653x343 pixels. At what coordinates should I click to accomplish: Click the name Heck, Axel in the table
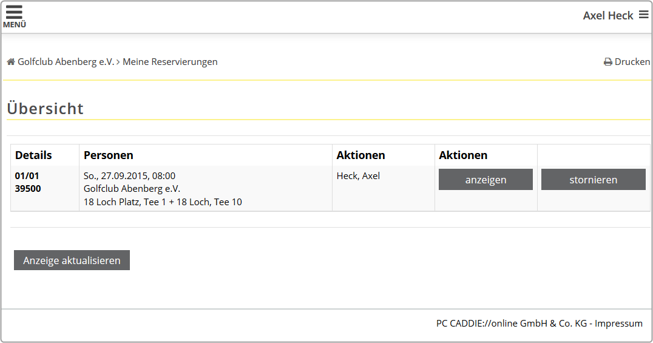point(358,176)
